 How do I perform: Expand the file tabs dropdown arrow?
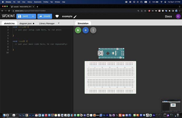click(59, 23)
